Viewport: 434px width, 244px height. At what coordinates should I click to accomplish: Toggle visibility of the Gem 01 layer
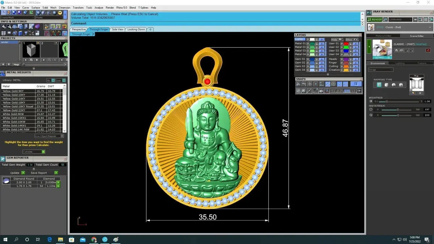(x=322, y=59)
